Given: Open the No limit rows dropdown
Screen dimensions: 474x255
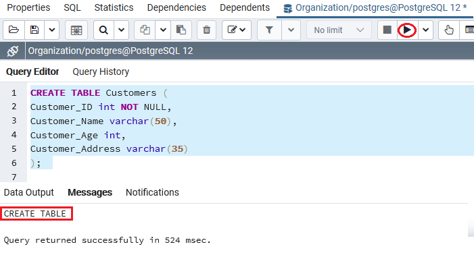Looking at the screenshot, I should [x=339, y=30].
